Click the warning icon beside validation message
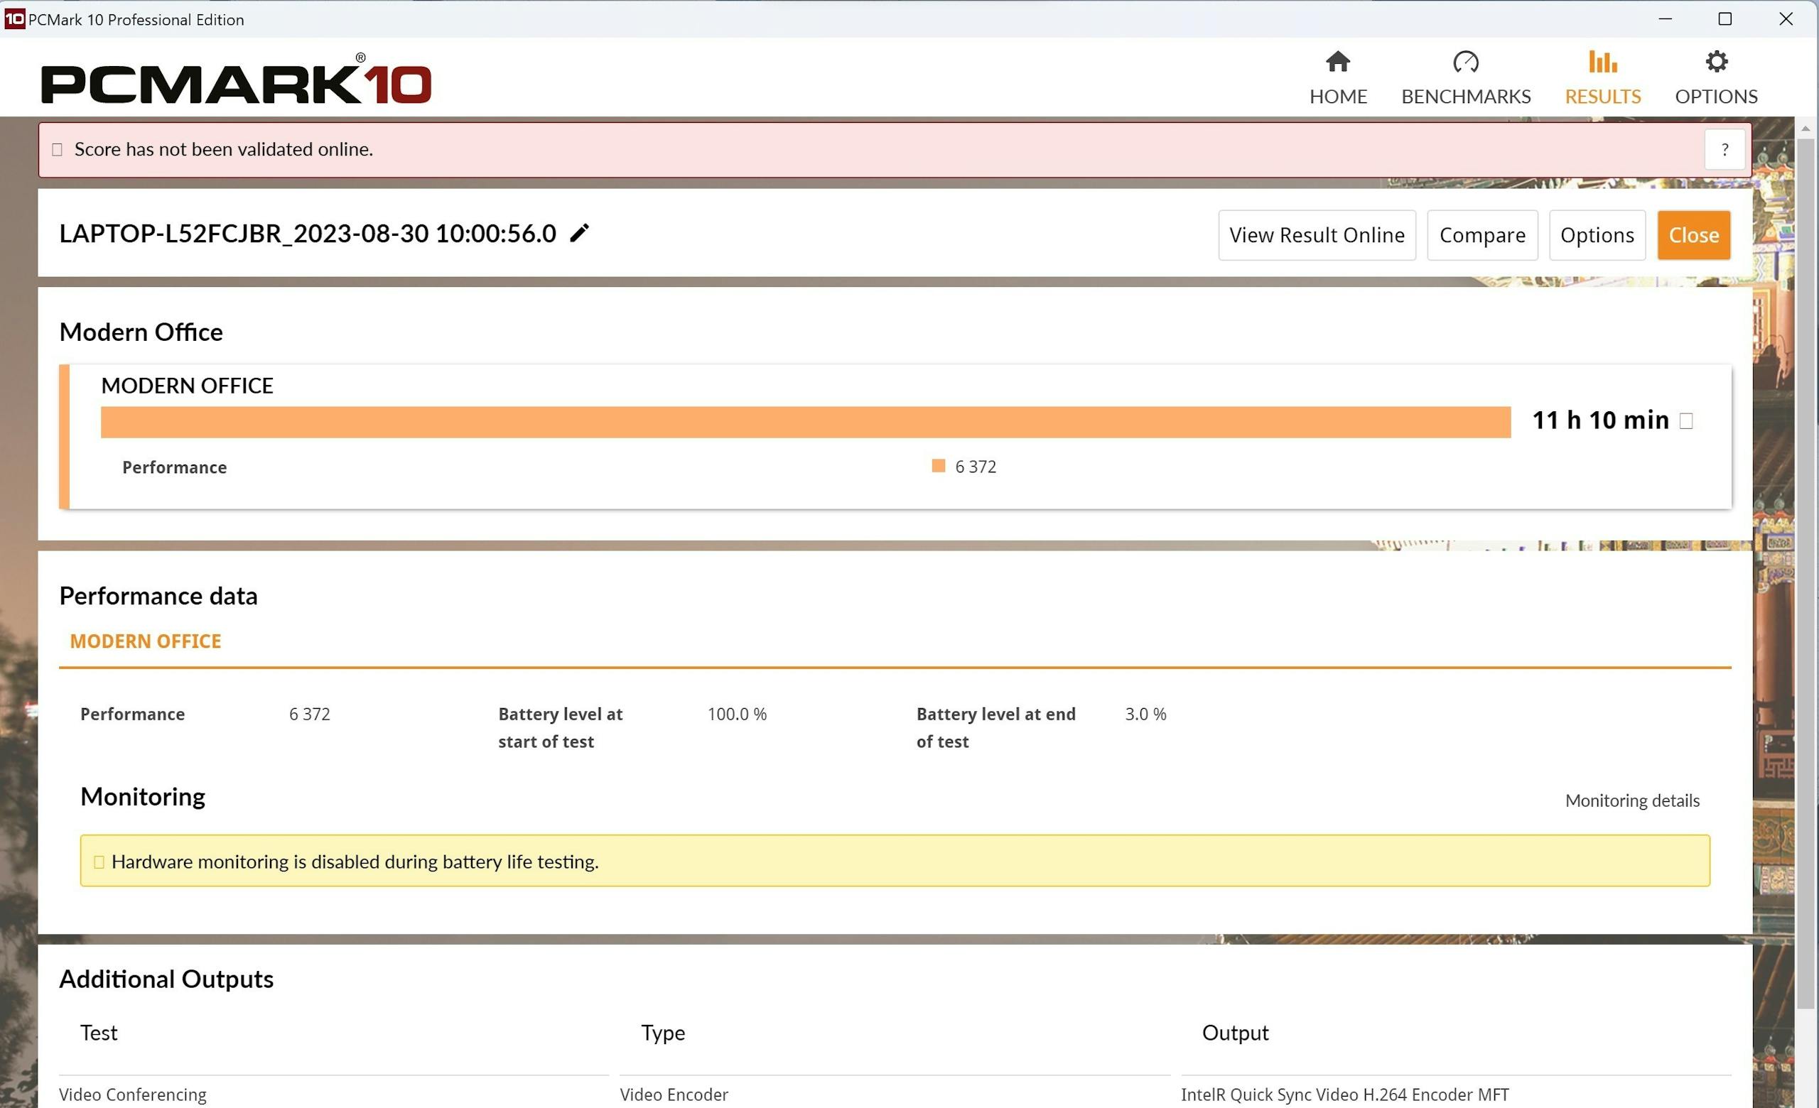This screenshot has width=1819, height=1108. (x=58, y=150)
